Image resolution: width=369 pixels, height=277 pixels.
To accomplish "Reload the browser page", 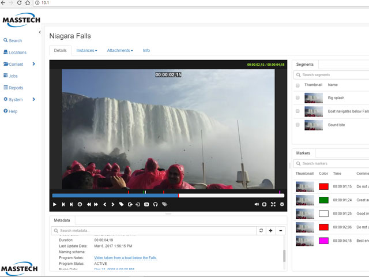I will pyautogui.click(x=19, y=3).
